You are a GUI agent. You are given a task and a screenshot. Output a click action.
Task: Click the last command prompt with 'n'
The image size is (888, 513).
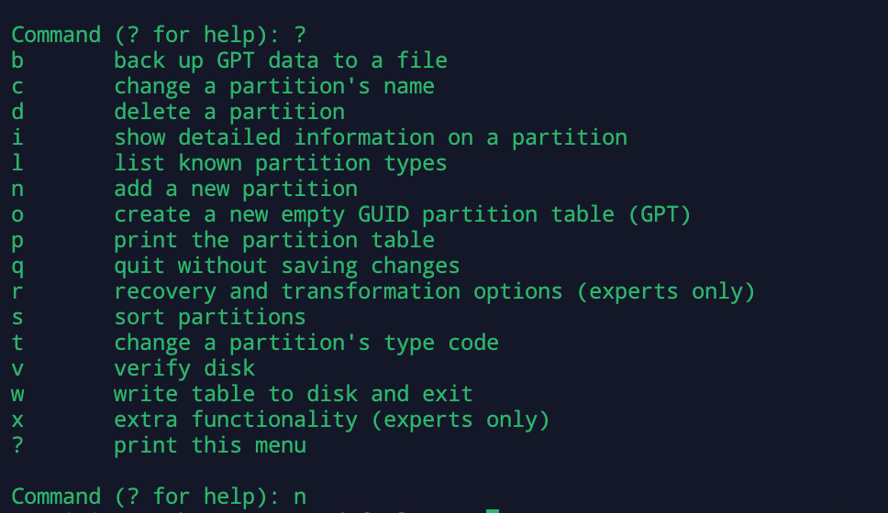tap(158, 497)
